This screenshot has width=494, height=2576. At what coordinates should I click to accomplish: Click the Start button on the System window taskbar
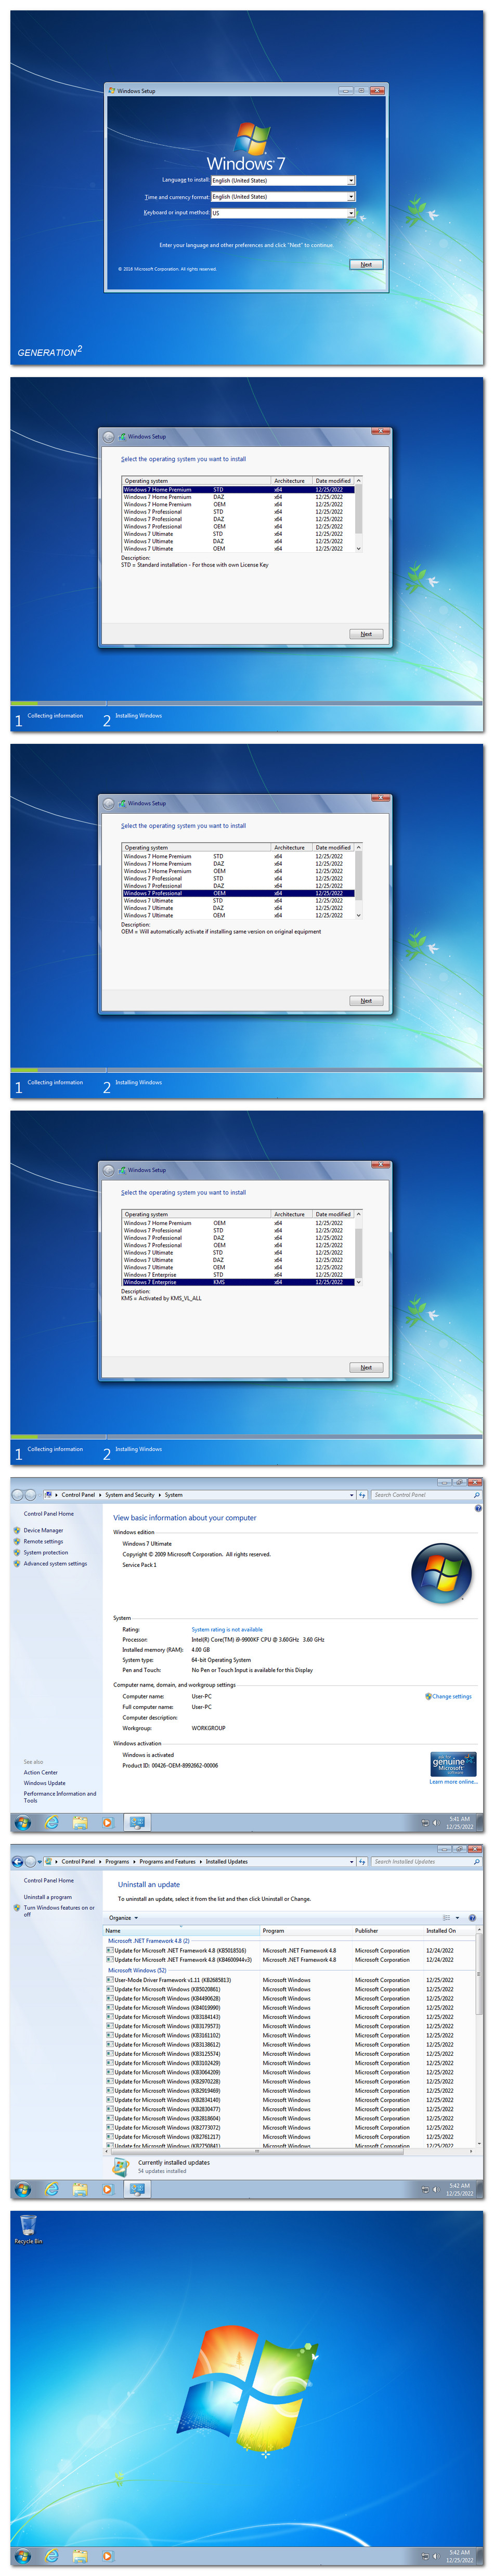22,1823
